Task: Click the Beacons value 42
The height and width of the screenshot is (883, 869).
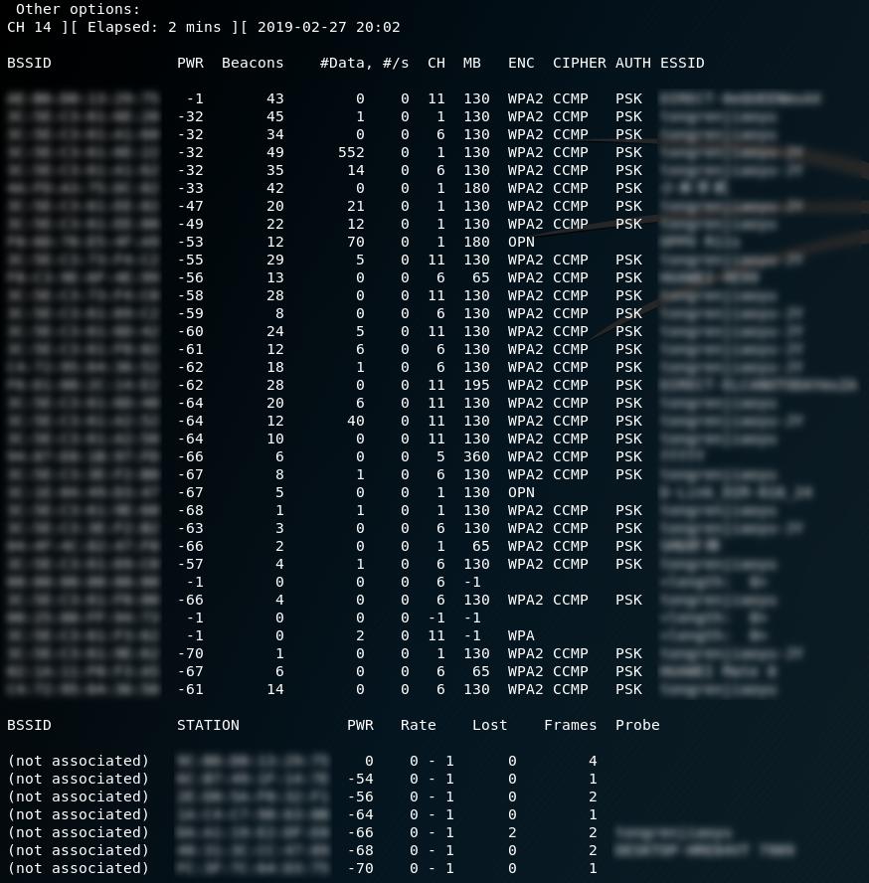Action: (x=274, y=189)
